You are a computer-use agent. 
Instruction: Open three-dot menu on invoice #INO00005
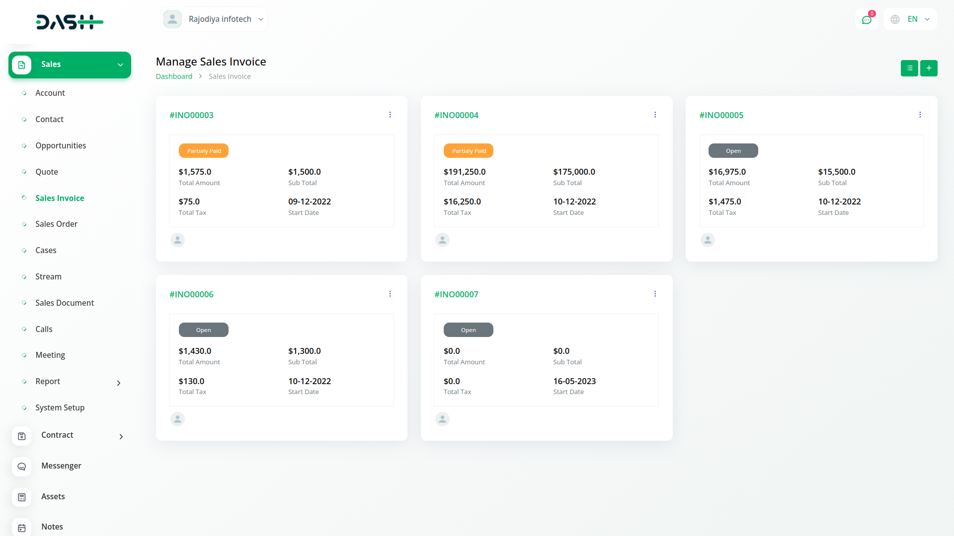point(920,115)
